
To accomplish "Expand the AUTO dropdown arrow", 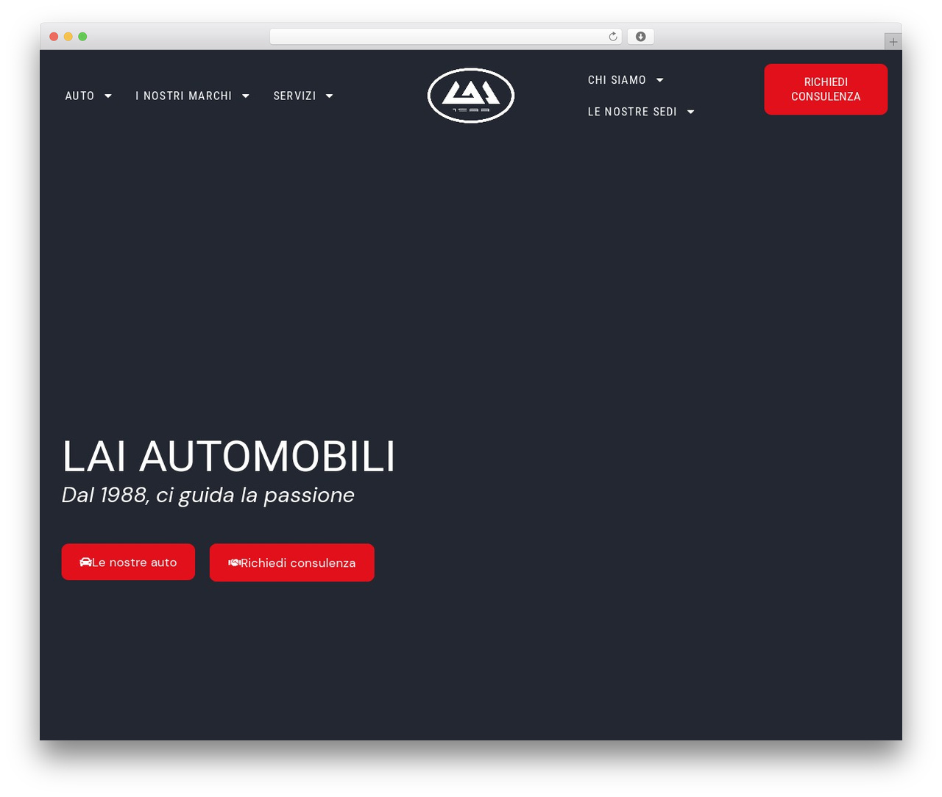I will click(x=108, y=96).
